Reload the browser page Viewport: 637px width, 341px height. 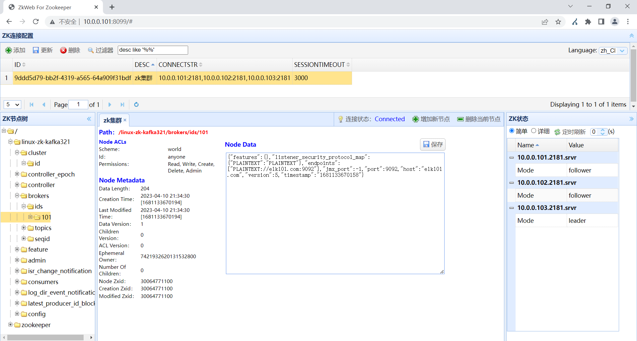(x=36, y=22)
